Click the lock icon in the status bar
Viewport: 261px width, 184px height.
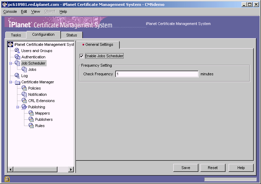click(x=7, y=179)
